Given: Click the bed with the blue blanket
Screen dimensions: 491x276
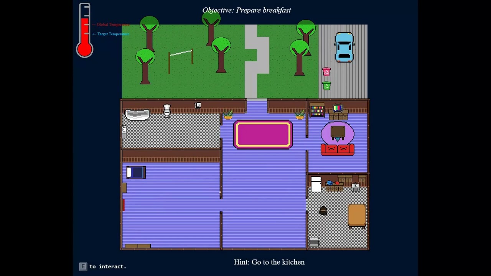Looking at the screenshot, I should pos(136,172).
